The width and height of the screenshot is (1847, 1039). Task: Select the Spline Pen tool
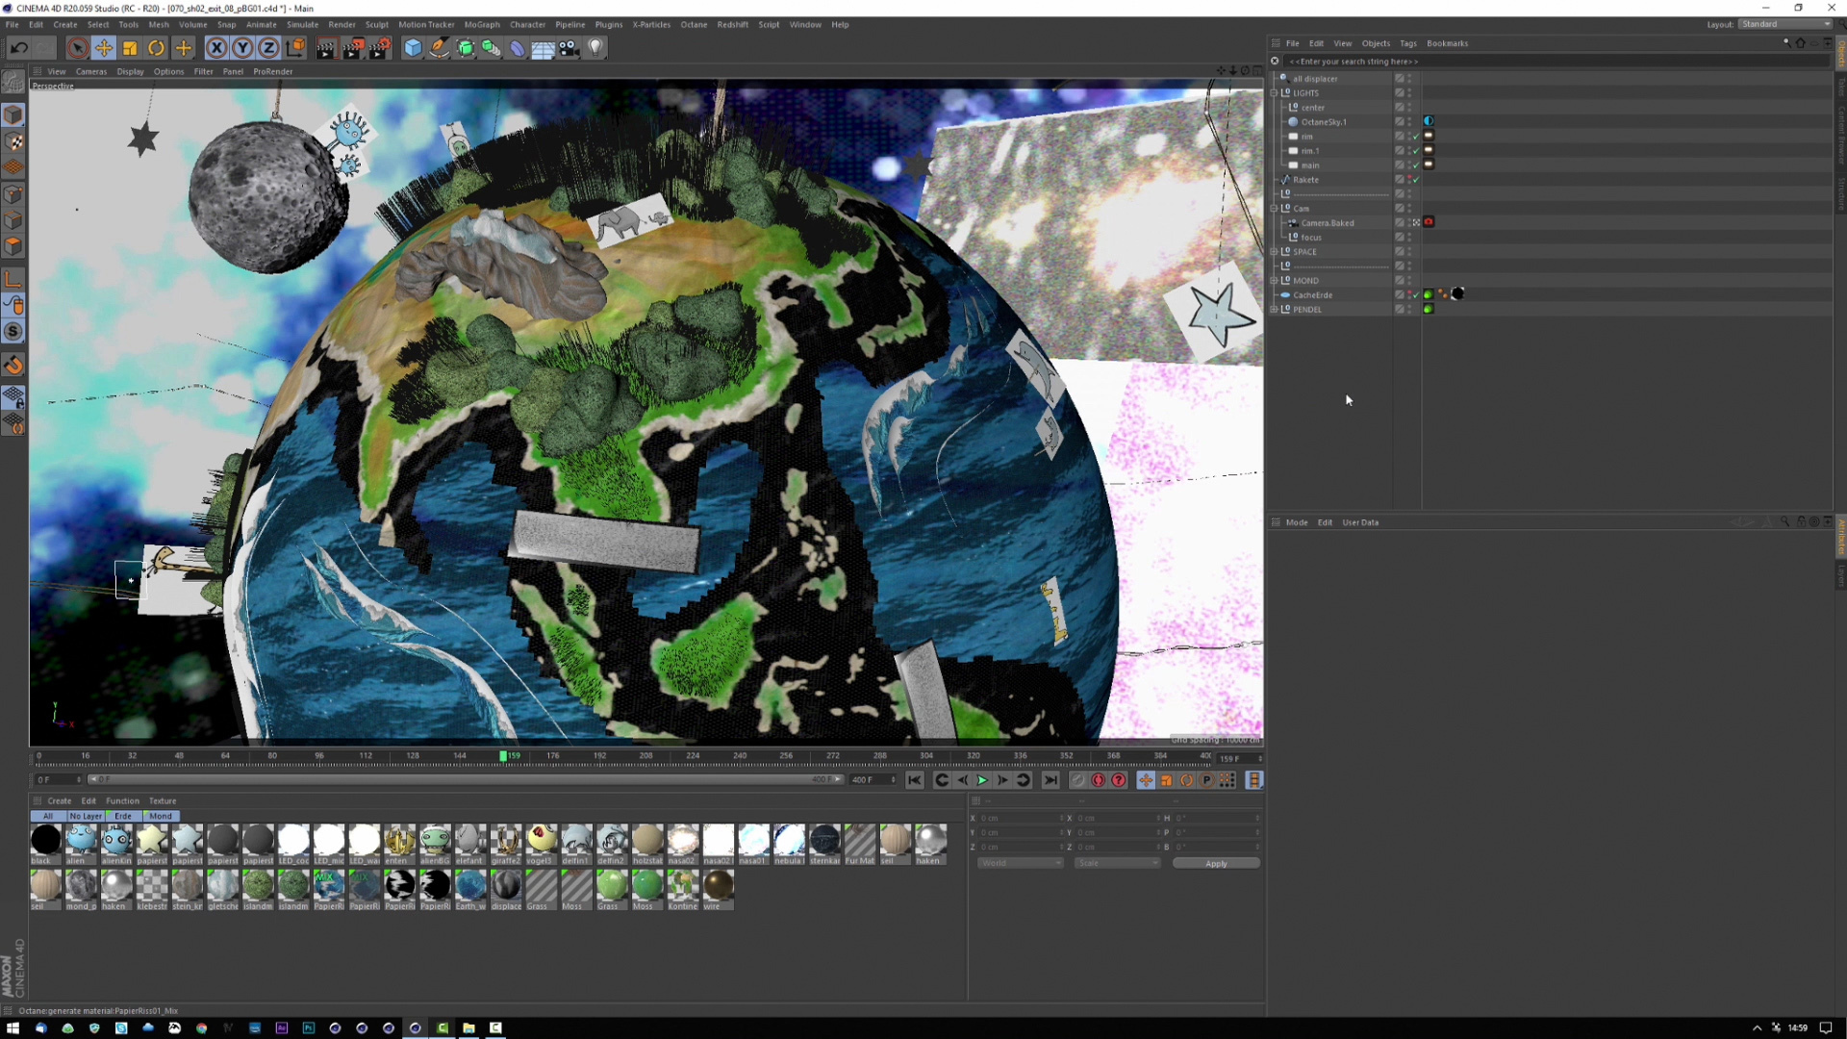coord(439,48)
